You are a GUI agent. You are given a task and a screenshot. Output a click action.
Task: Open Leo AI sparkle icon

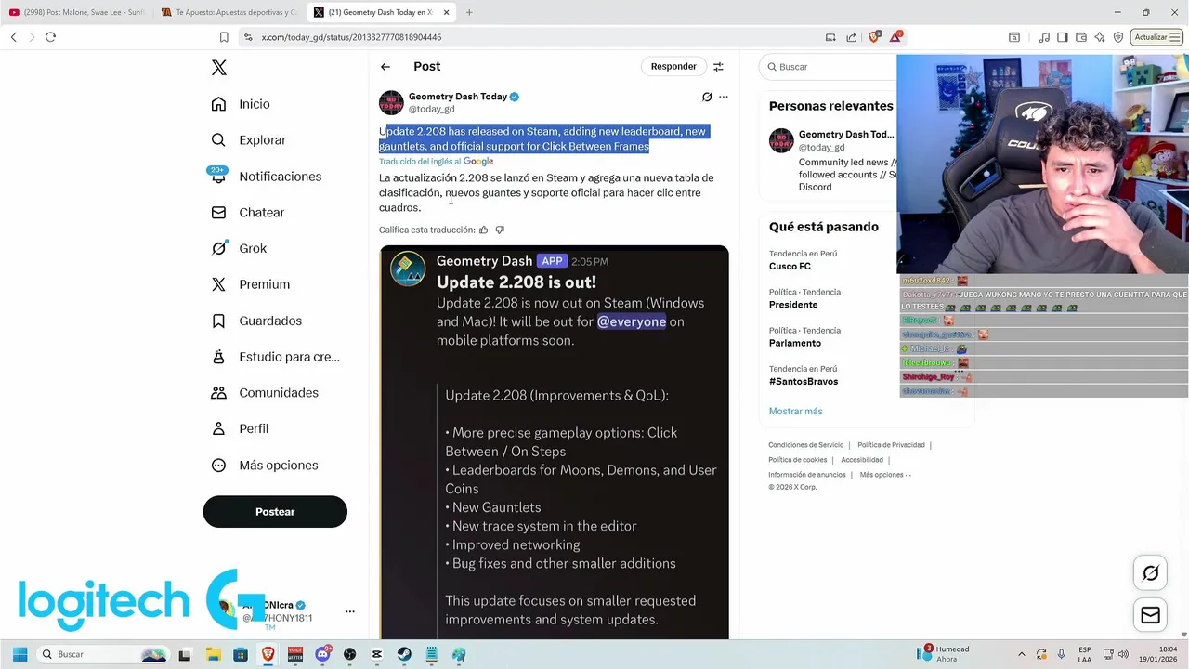click(x=1100, y=37)
